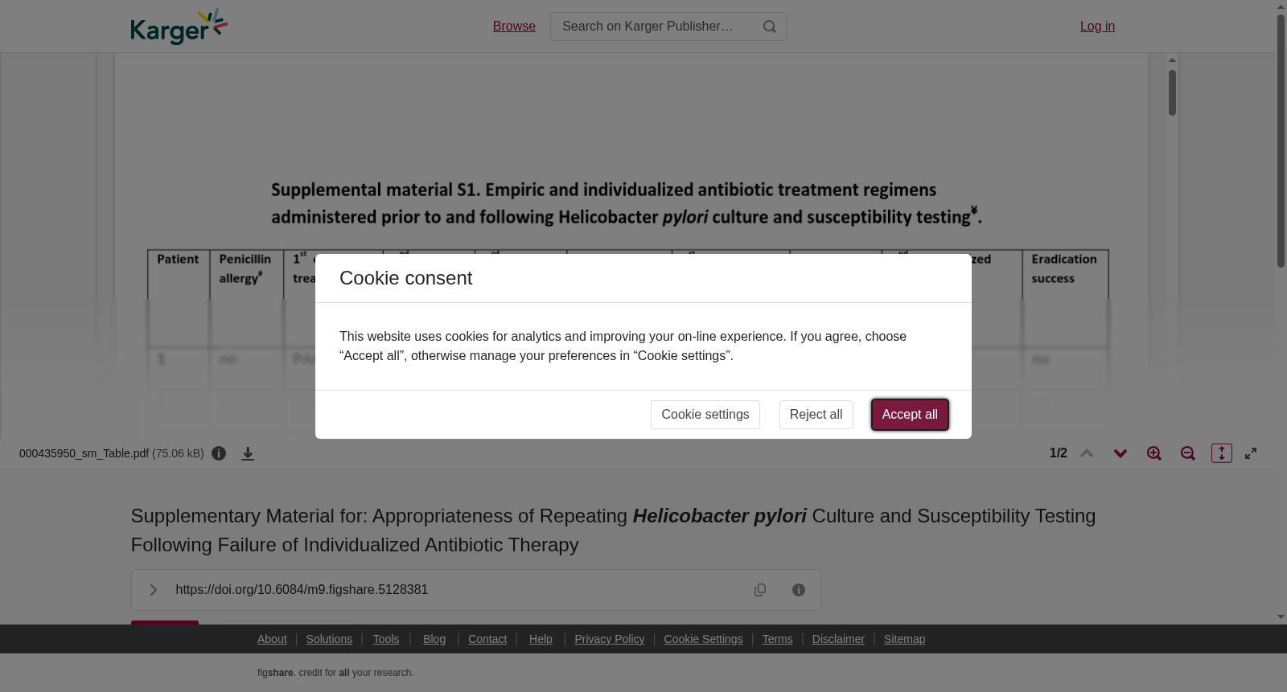Click the search magnifier icon
Viewport: 1287px width, 692px height.
770,27
